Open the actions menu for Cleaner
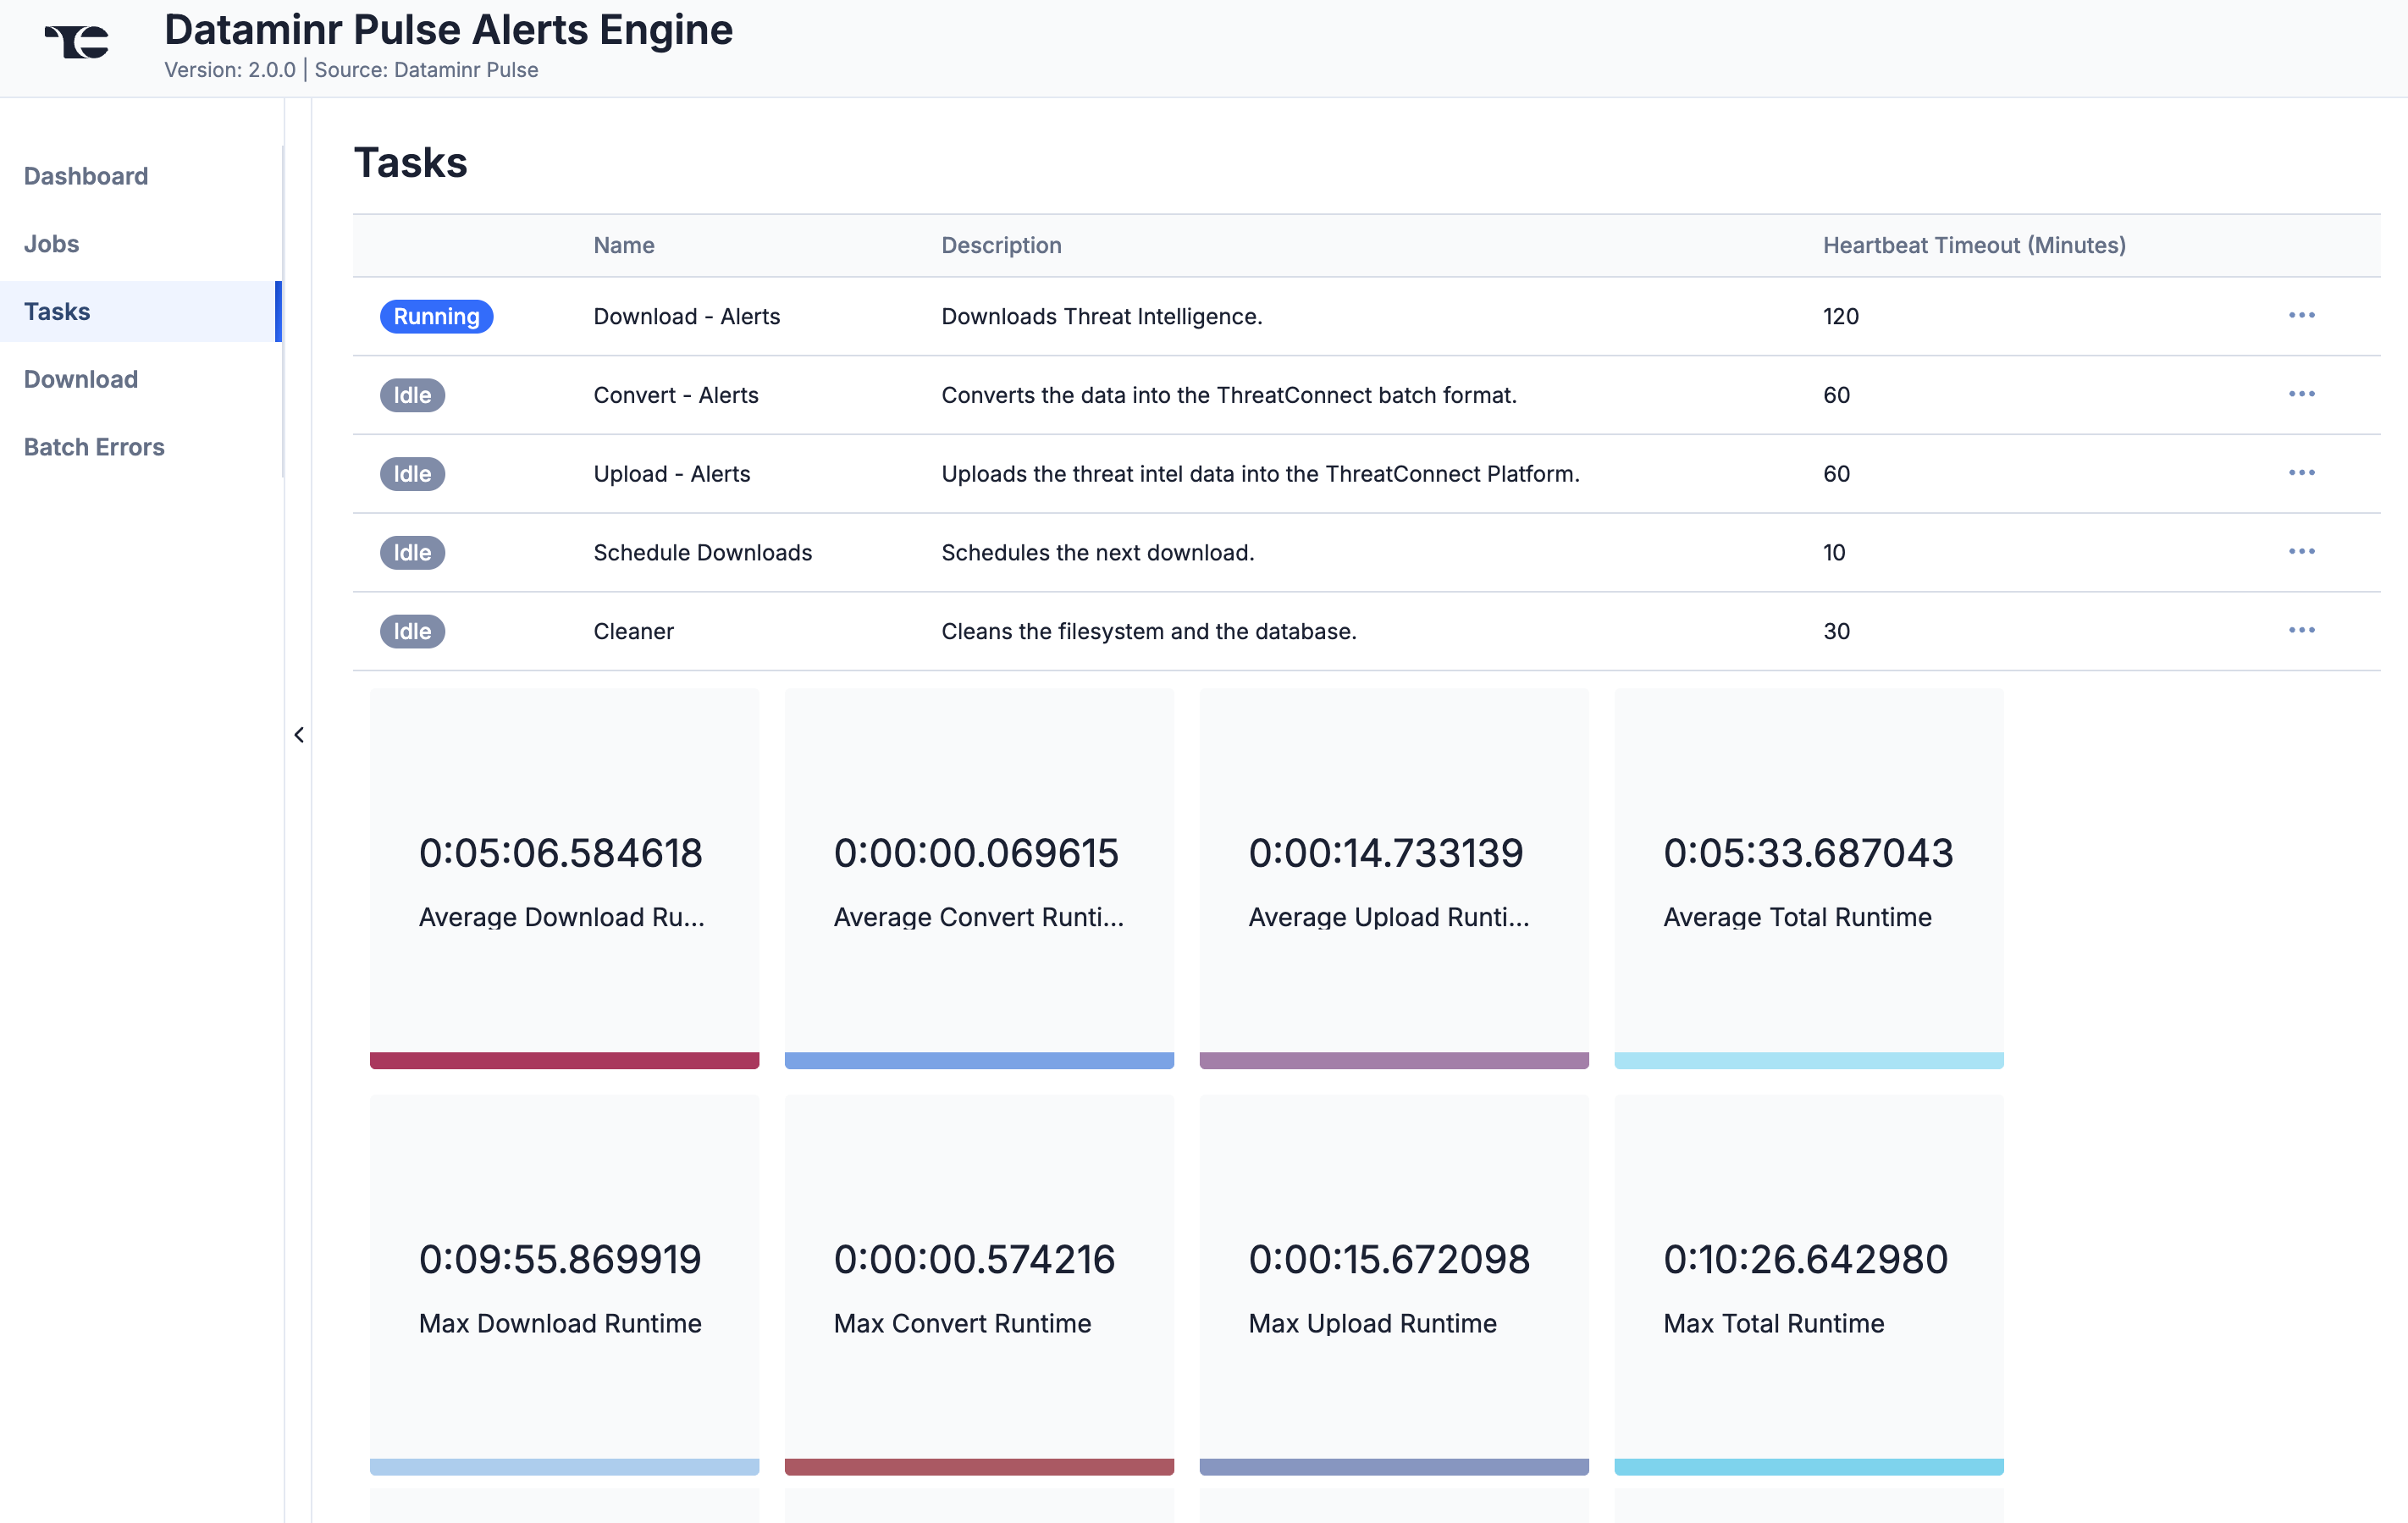This screenshot has width=2408, height=1523. tap(2303, 630)
